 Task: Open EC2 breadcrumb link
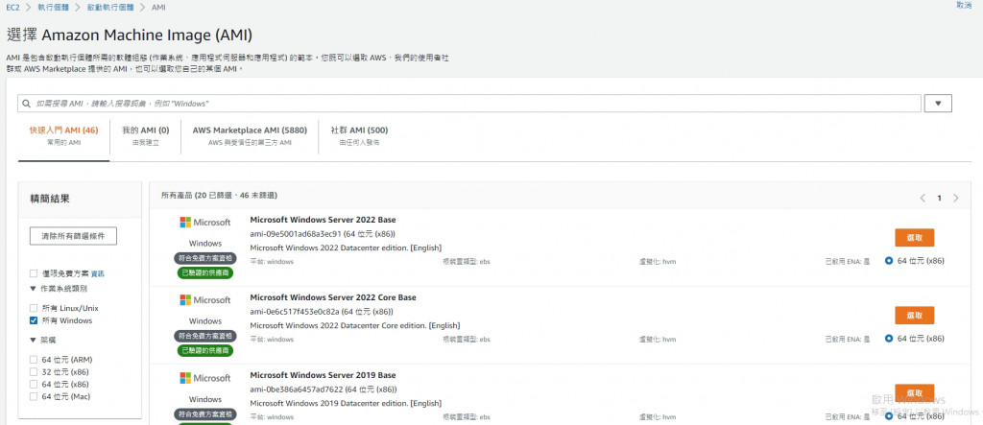pos(12,7)
